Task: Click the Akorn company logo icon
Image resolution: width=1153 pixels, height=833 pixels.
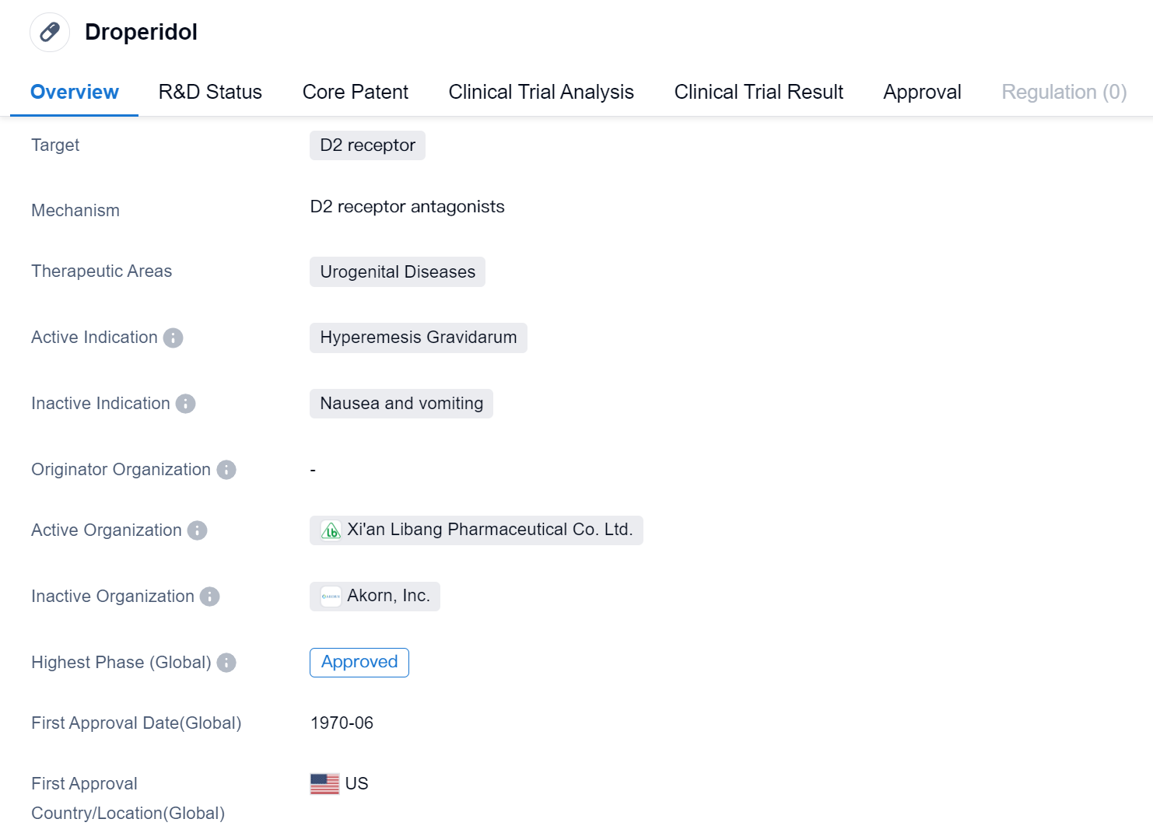Action: [x=331, y=597]
